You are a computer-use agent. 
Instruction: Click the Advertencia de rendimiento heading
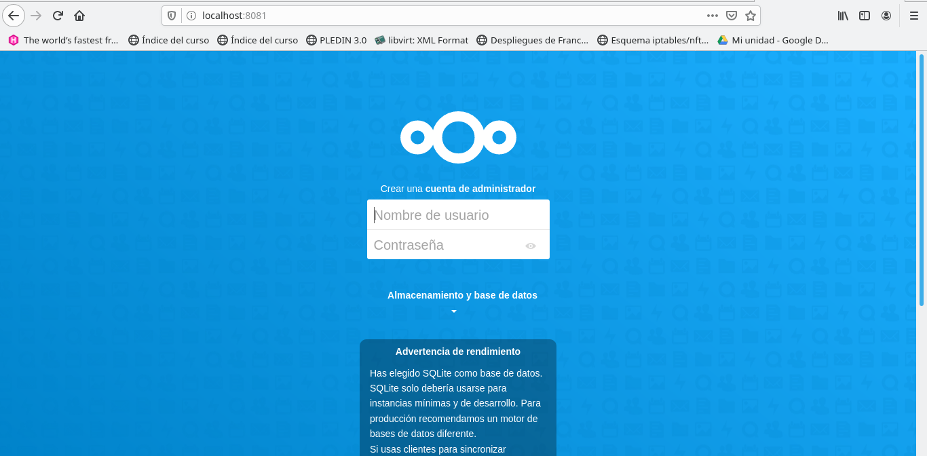pyautogui.click(x=458, y=351)
